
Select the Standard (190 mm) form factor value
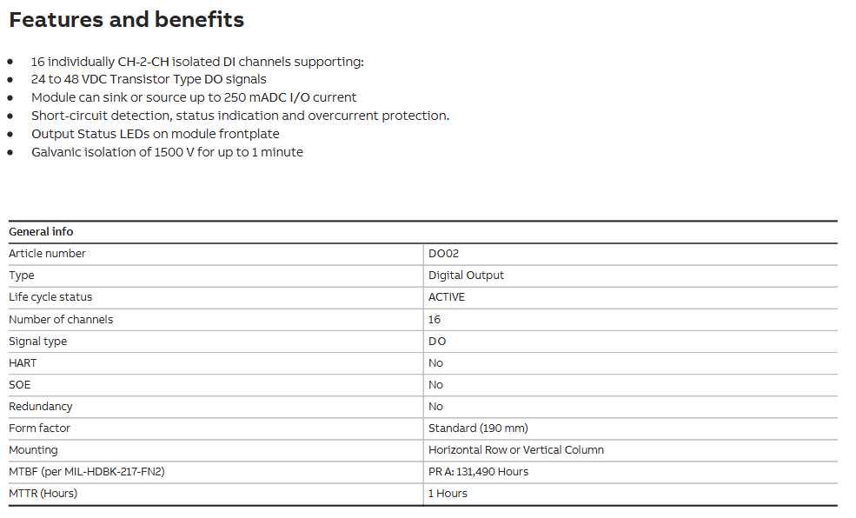point(478,428)
